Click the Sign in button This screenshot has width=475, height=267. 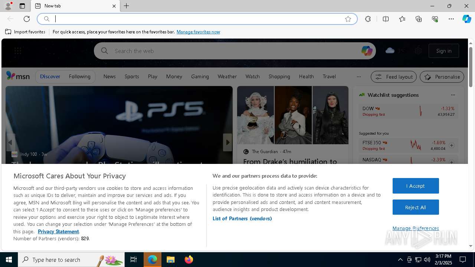444,51
